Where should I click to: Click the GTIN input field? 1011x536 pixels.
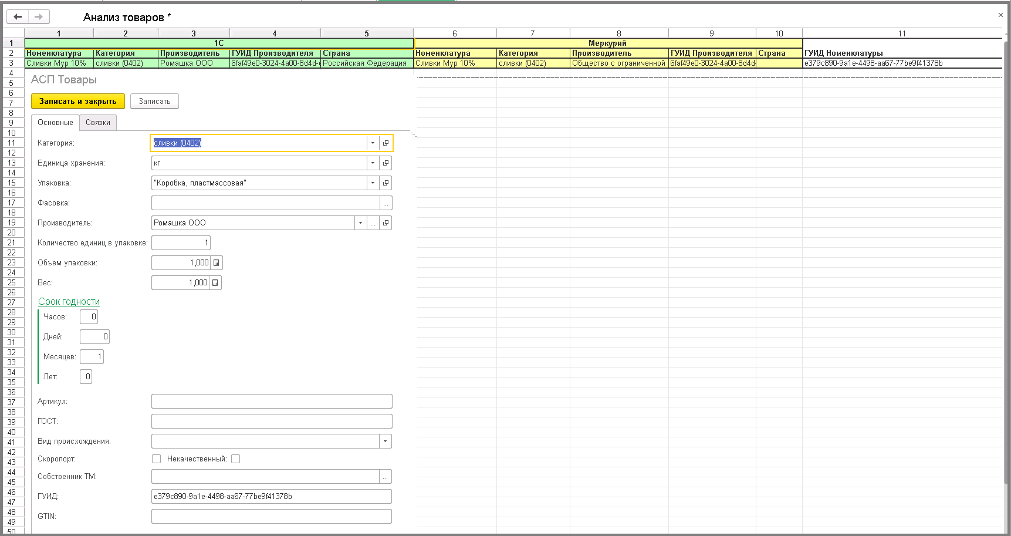click(x=272, y=516)
